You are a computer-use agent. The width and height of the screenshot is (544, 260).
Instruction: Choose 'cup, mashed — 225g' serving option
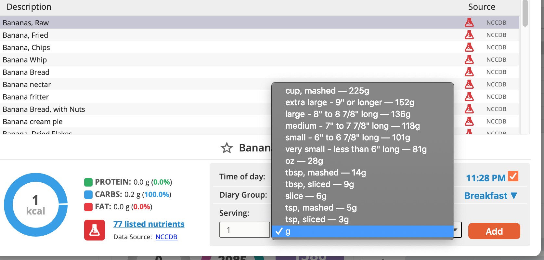[x=327, y=91]
